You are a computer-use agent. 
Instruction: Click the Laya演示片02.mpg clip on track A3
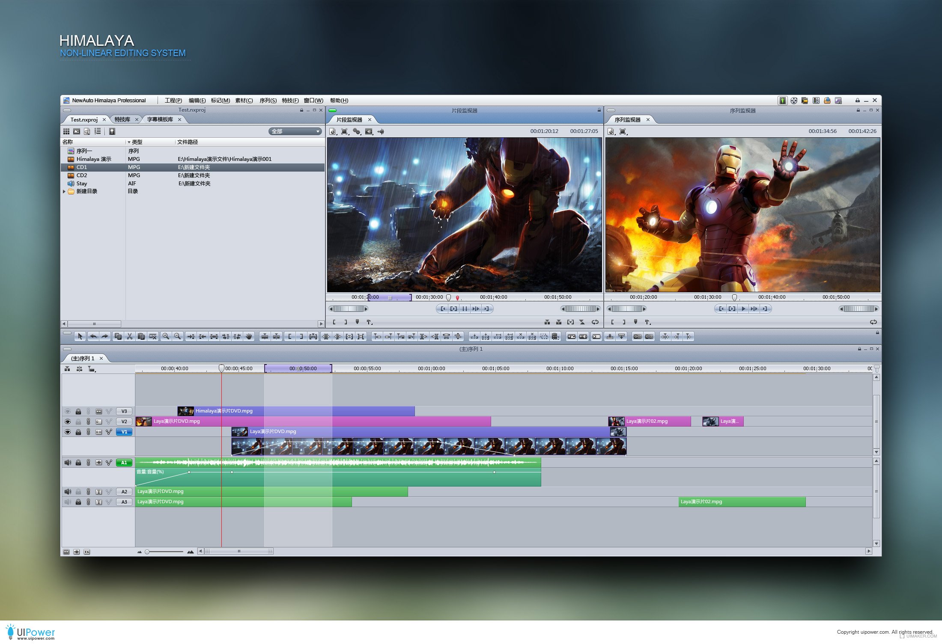coord(742,502)
